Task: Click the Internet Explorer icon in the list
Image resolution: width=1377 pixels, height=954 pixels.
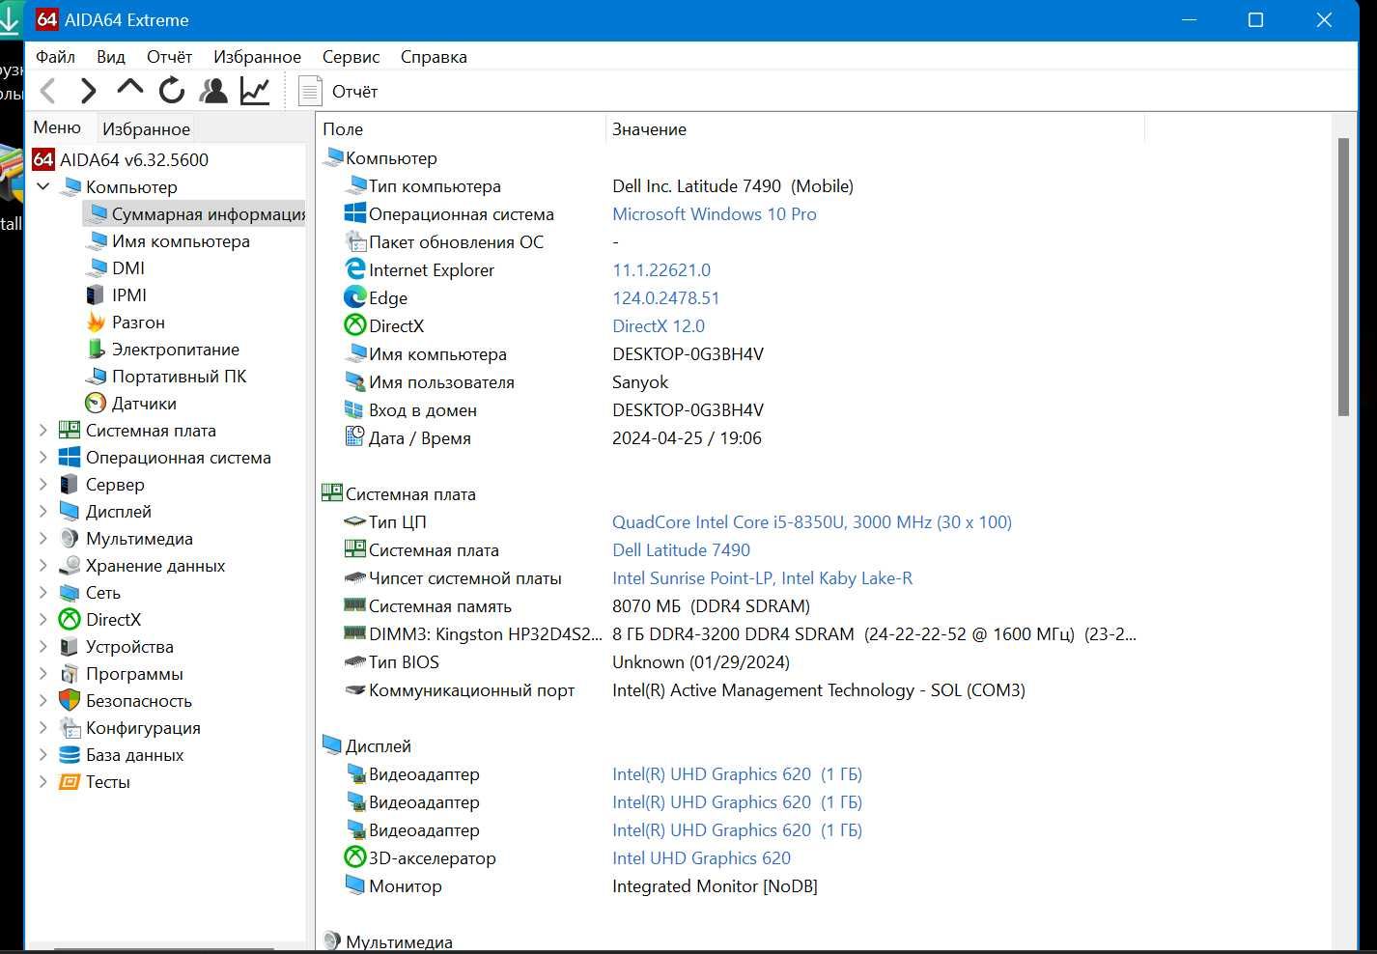Action: coord(354,269)
